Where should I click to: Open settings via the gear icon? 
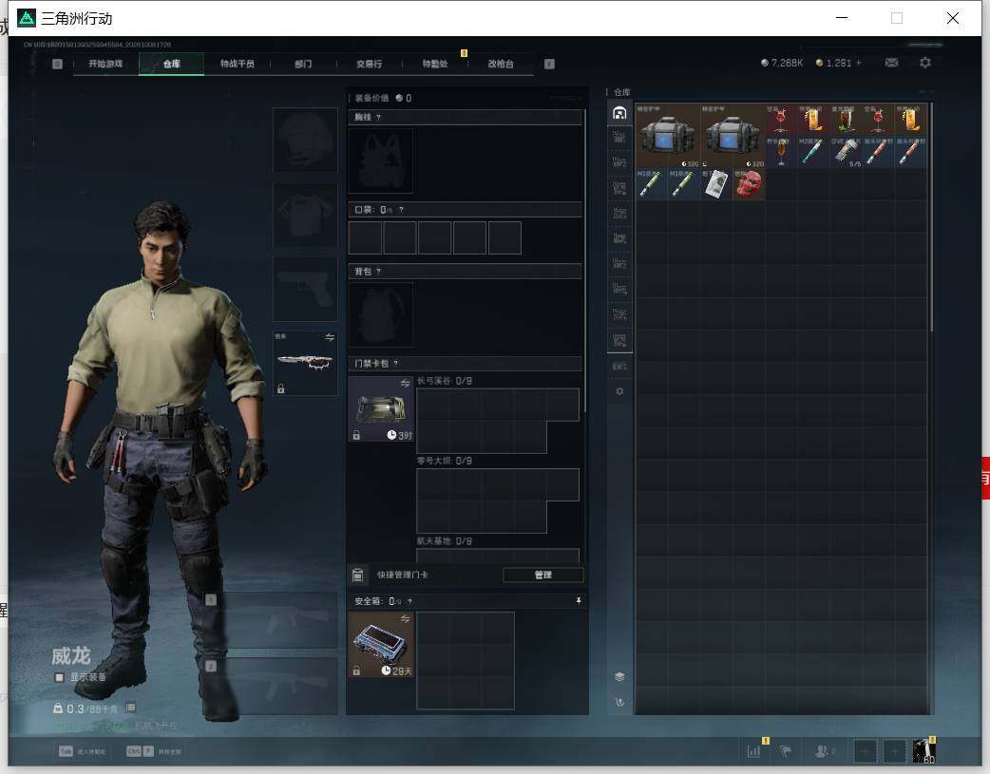pyautogui.click(x=925, y=63)
